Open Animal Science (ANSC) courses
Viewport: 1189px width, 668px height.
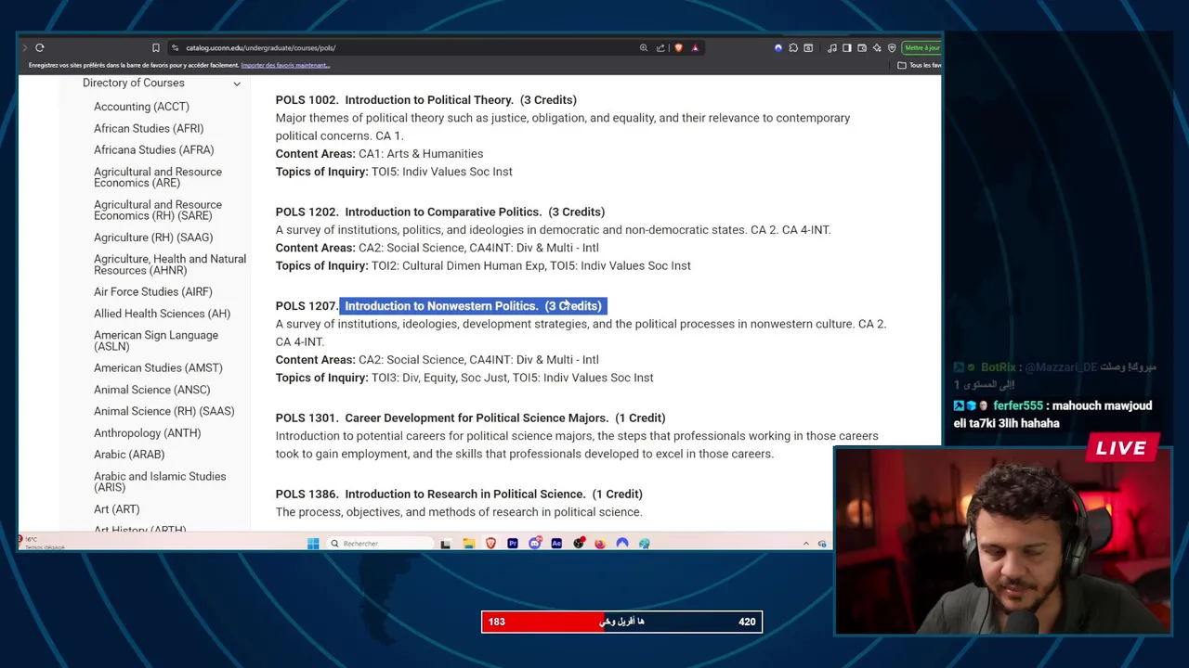152,390
